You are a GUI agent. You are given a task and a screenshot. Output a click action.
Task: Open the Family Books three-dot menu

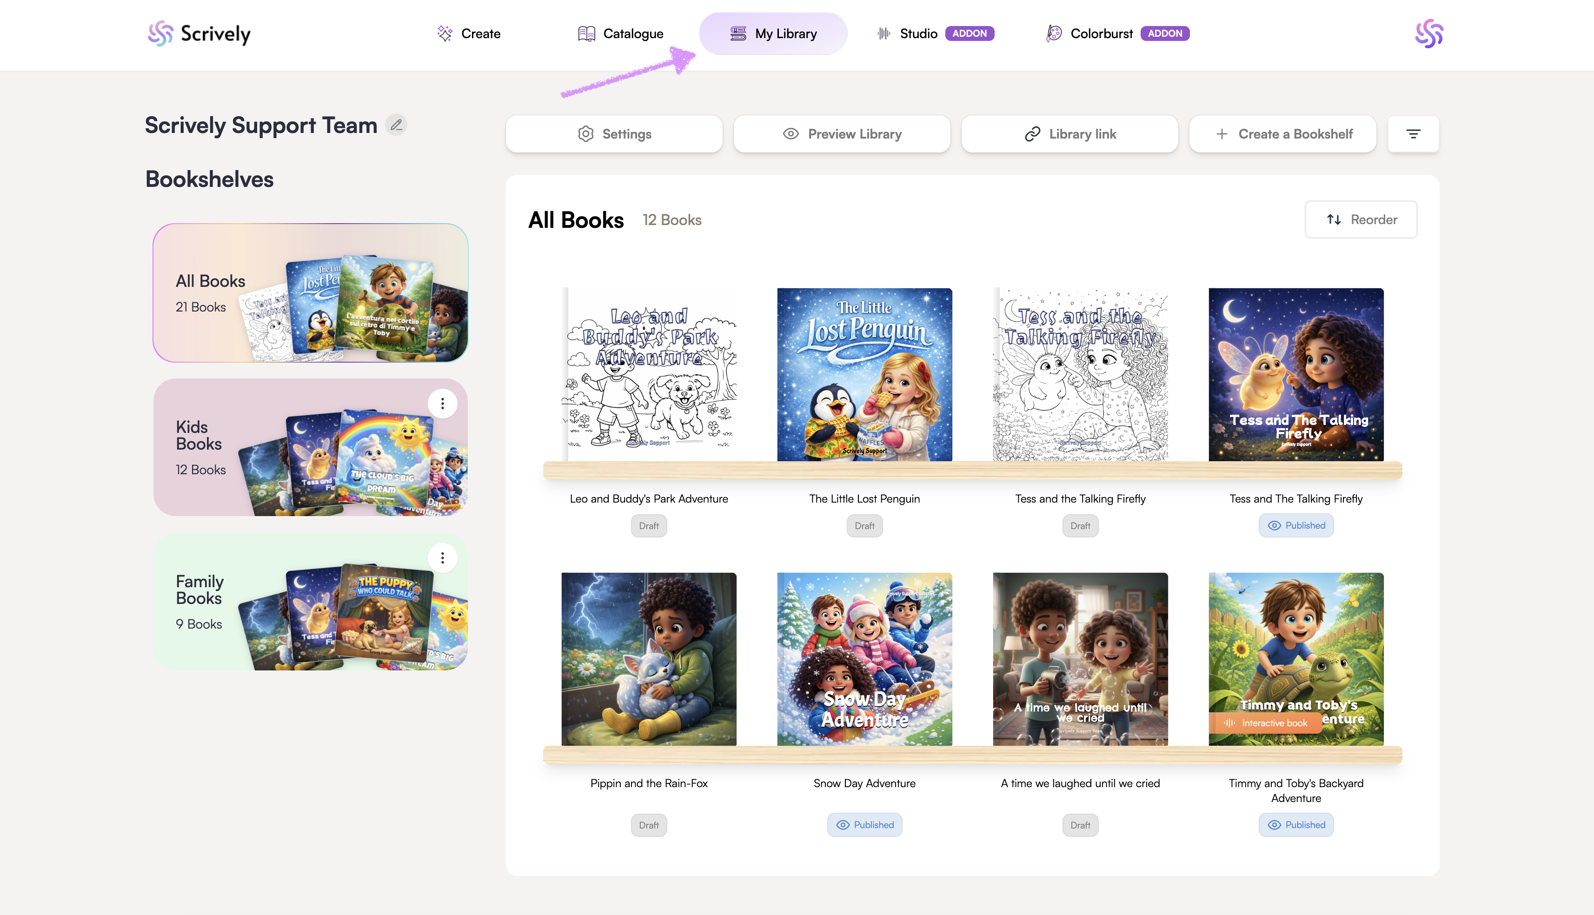[442, 558]
